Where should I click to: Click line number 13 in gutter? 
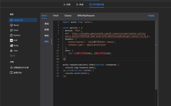(x=58, y=59)
